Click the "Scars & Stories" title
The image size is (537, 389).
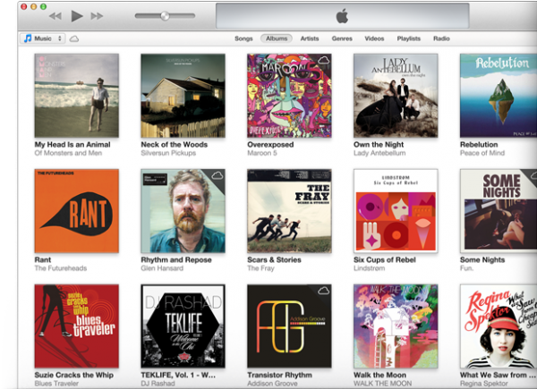pos(274,260)
